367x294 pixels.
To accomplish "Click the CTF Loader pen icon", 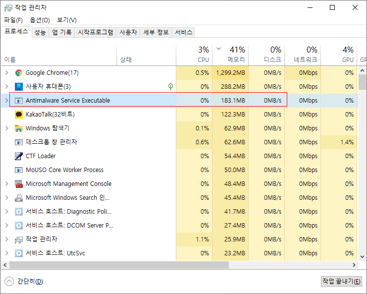I will [x=19, y=156].
